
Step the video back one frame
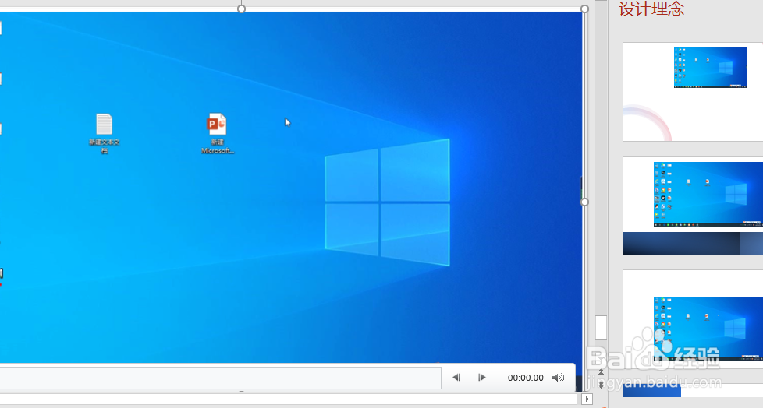pyautogui.click(x=456, y=378)
